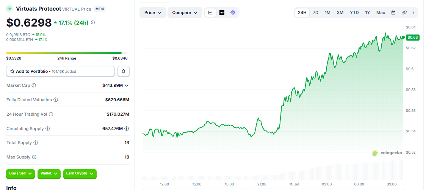The width and height of the screenshot is (426, 190).
Task: Copy chart link icon
Action: 404,13
